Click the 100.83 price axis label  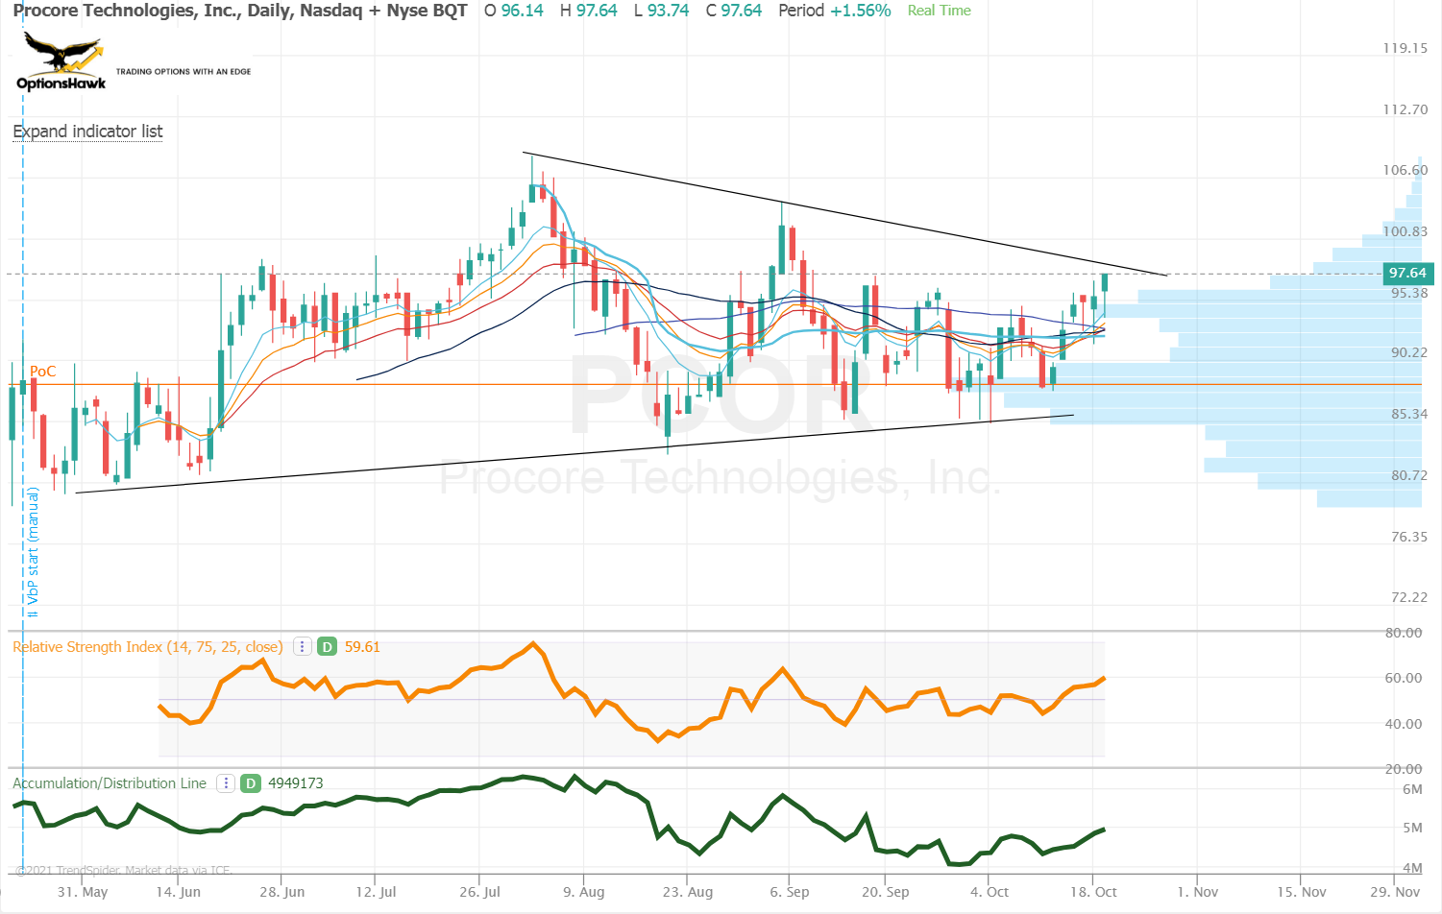[x=1405, y=231]
